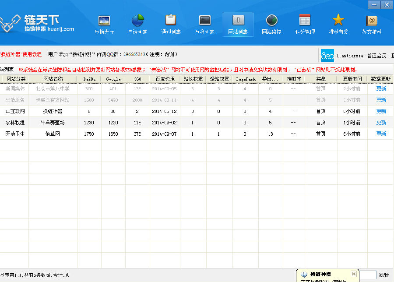The height and width of the screenshot is (282, 394).
Task: Click the 5470 Google value cell
Action: pyautogui.click(x=113, y=100)
